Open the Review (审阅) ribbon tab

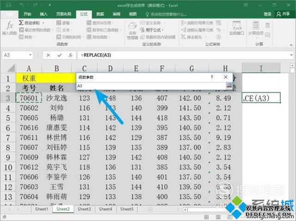[117, 14]
